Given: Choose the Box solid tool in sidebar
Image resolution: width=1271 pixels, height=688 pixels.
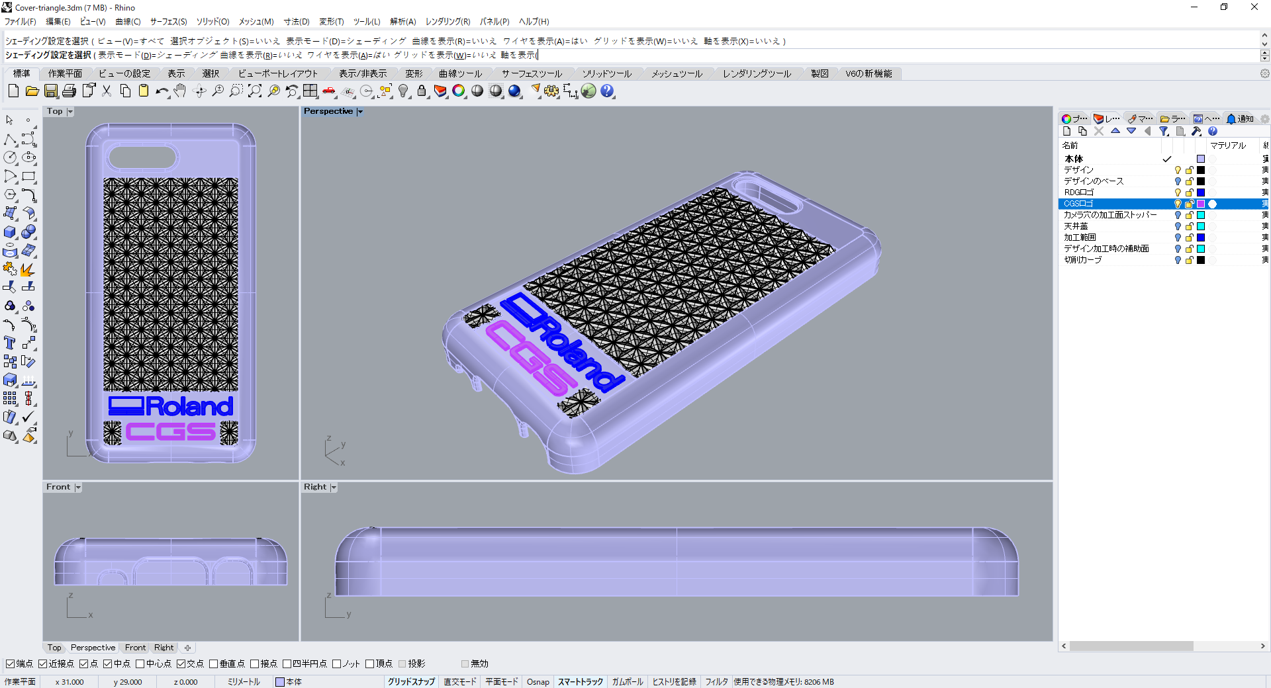Looking at the screenshot, I should [10, 232].
